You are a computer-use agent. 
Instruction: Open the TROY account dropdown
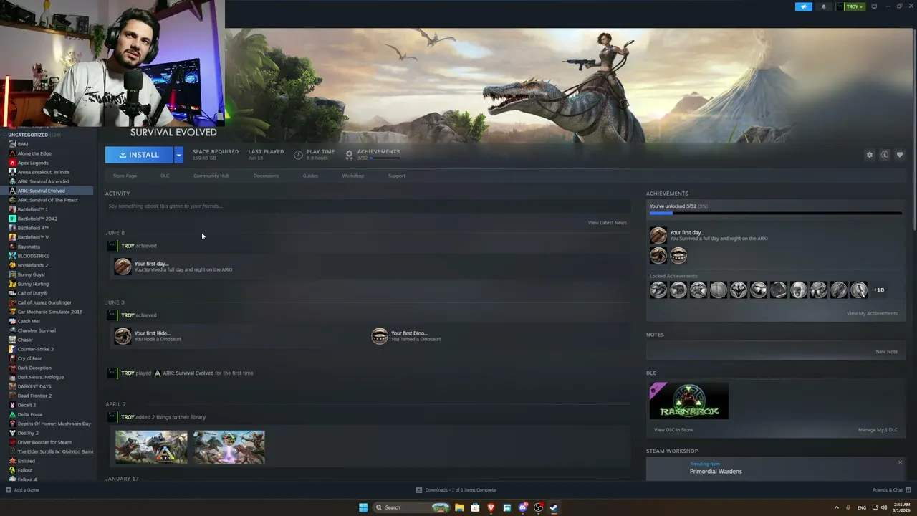[851, 6]
